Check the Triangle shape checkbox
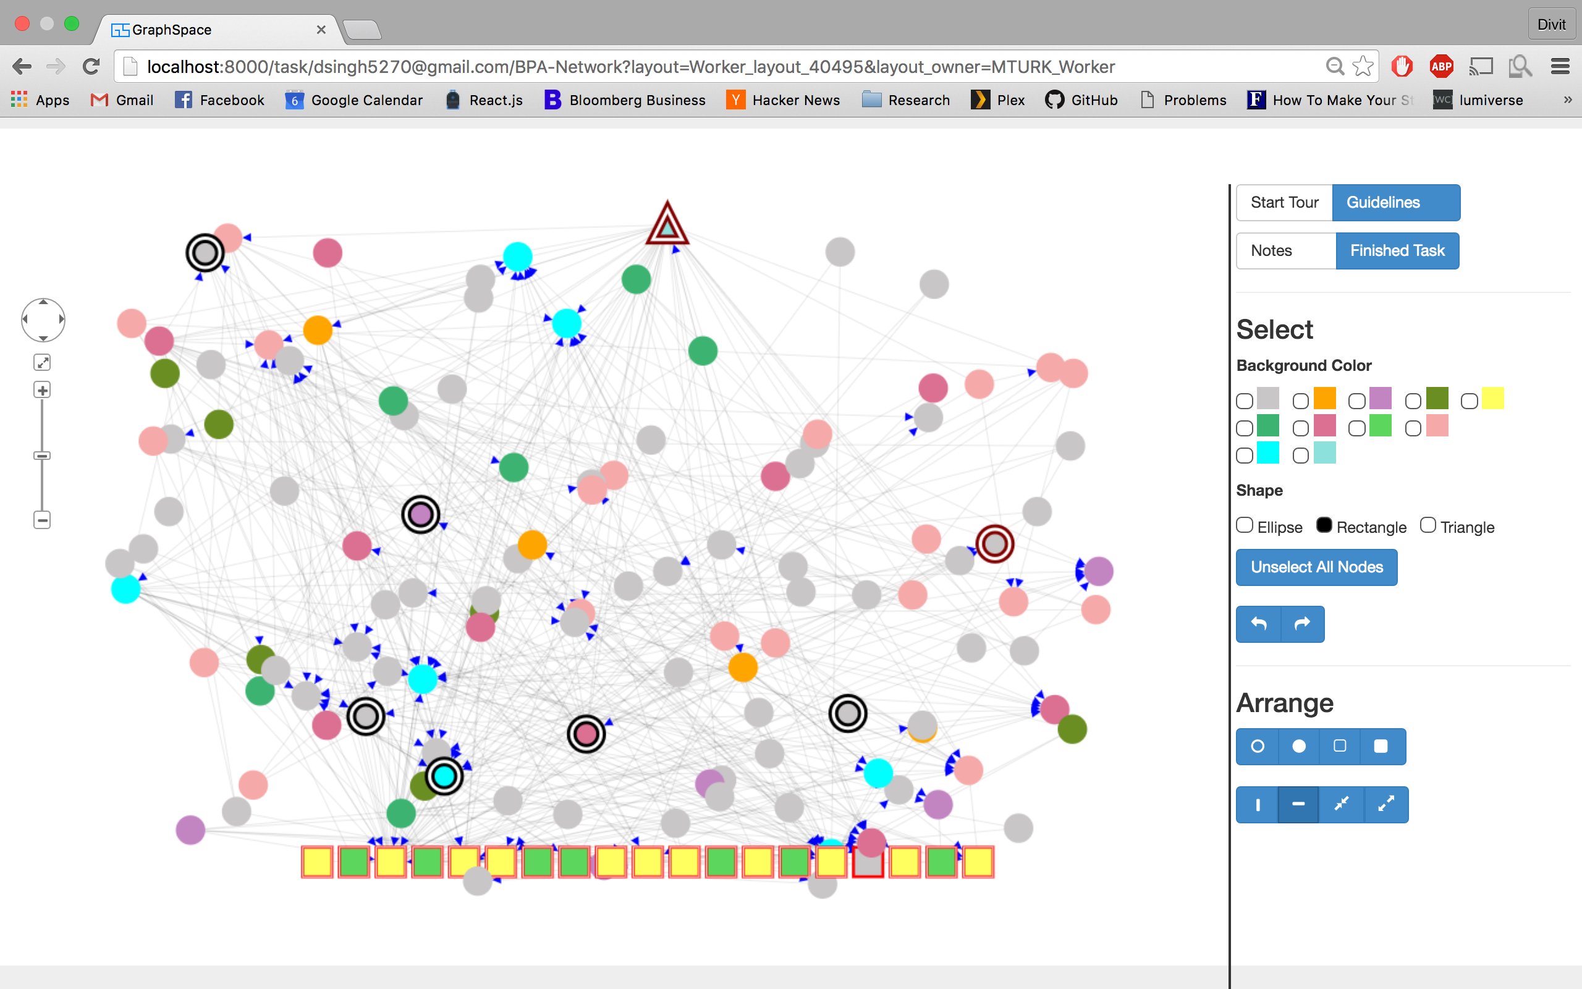The height and width of the screenshot is (989, 1582). (x=1428, y=526)
